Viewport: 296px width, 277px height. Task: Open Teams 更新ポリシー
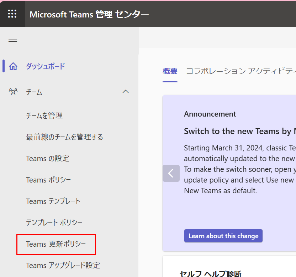tap(56, 244)
